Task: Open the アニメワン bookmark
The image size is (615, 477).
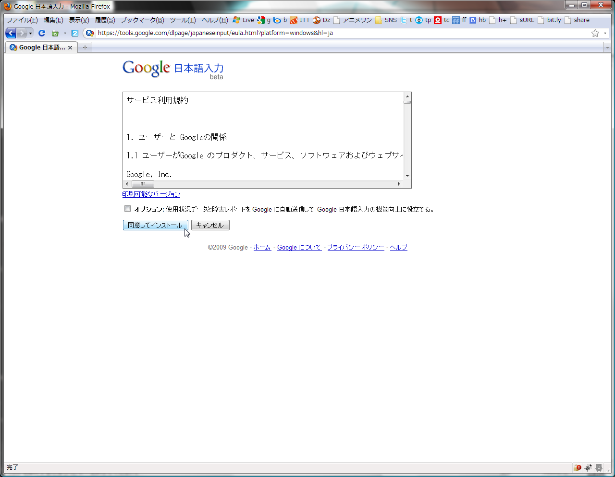Action: (x=353, y=20)
